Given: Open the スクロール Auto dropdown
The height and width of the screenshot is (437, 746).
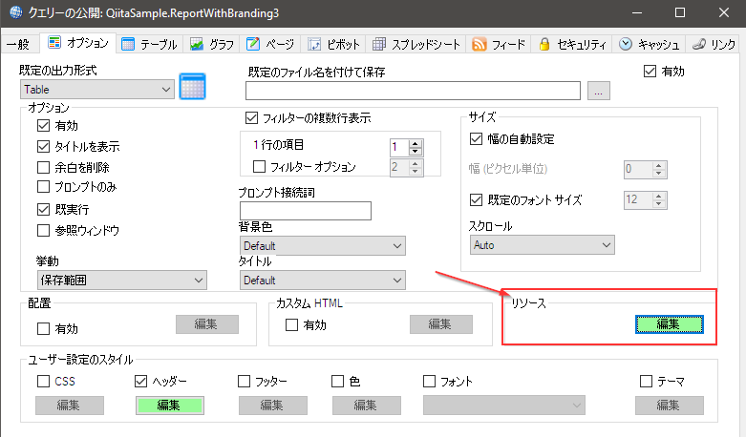Looking at the screenshot, I should tap(542, 245).
